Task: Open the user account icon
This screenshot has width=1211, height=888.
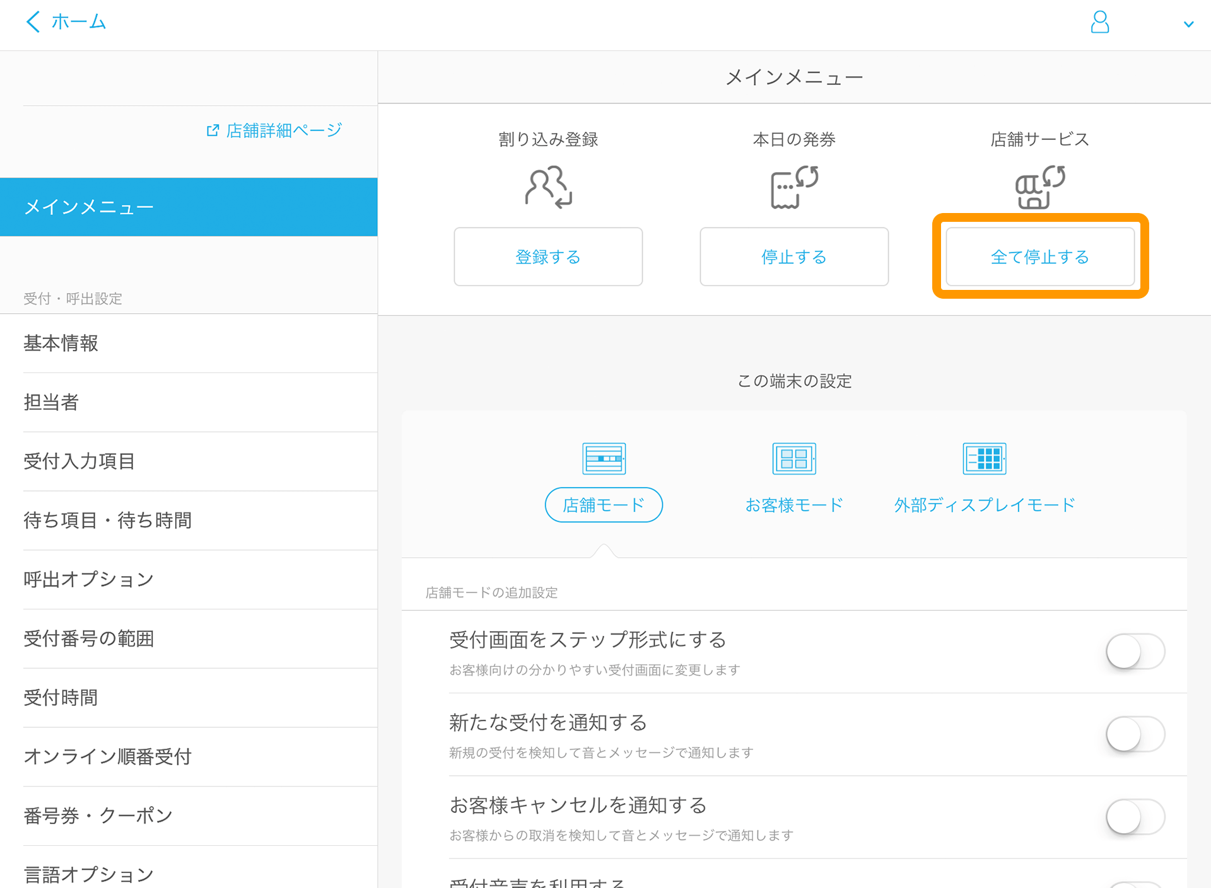Action: (x=1099, y=22)
